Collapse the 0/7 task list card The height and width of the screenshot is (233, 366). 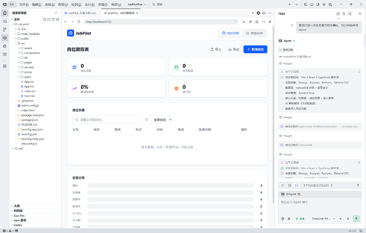pos(359,72)
